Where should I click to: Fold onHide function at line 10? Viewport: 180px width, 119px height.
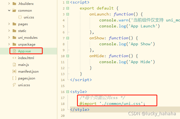click(68, 56)
